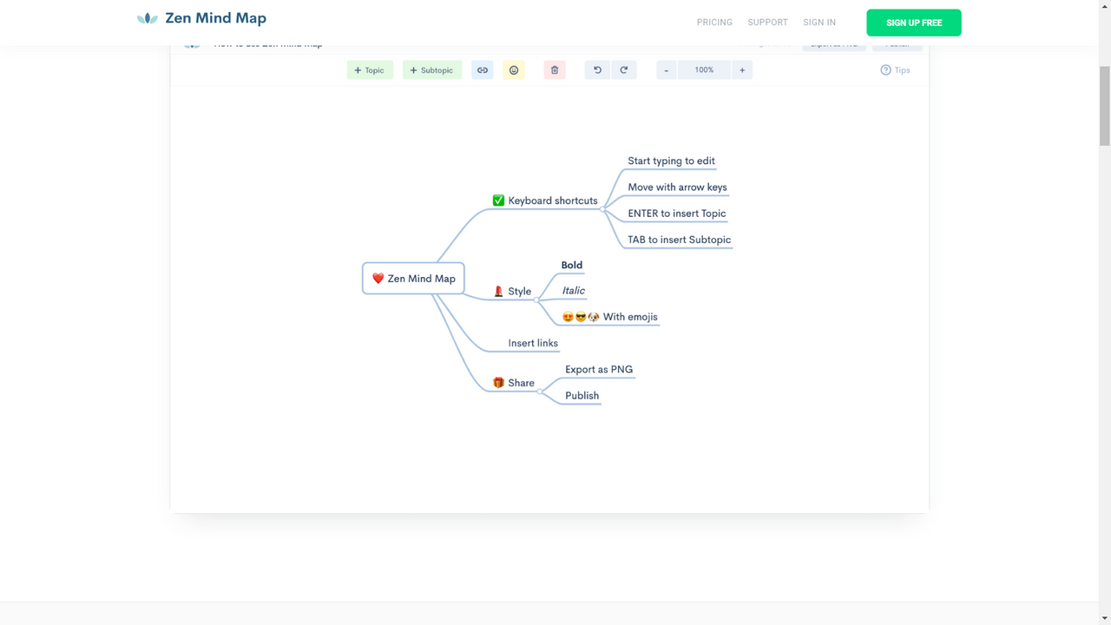This screenshot has width=1111, height=625.
Task: Collapse the Keyboard shortcuts branch circle
Action: (x=603, y=208)
